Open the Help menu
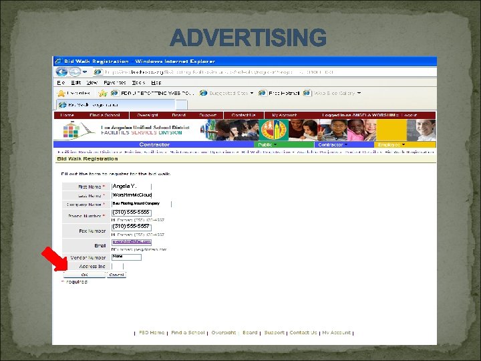 156,83
